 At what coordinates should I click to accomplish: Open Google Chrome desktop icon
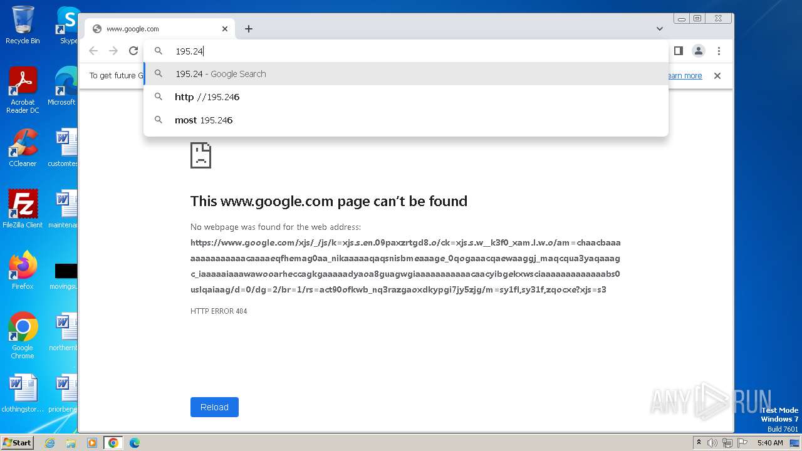23,336
